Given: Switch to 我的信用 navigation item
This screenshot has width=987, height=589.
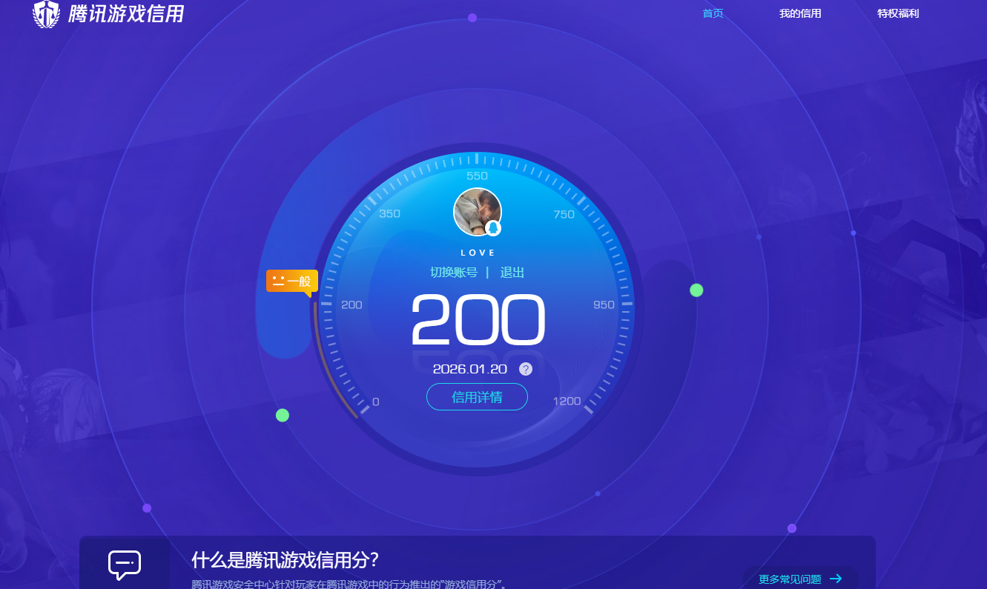Looking at the screenshot, I should click(801, 13).
